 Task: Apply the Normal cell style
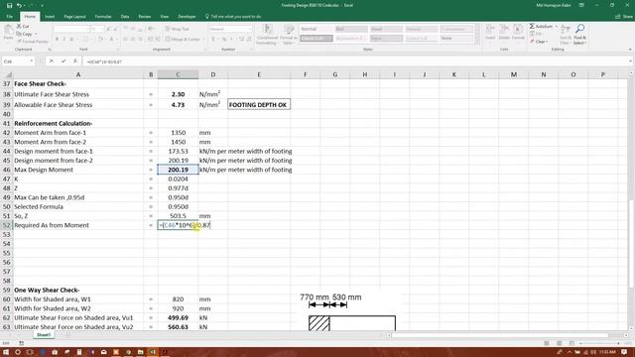317,29
